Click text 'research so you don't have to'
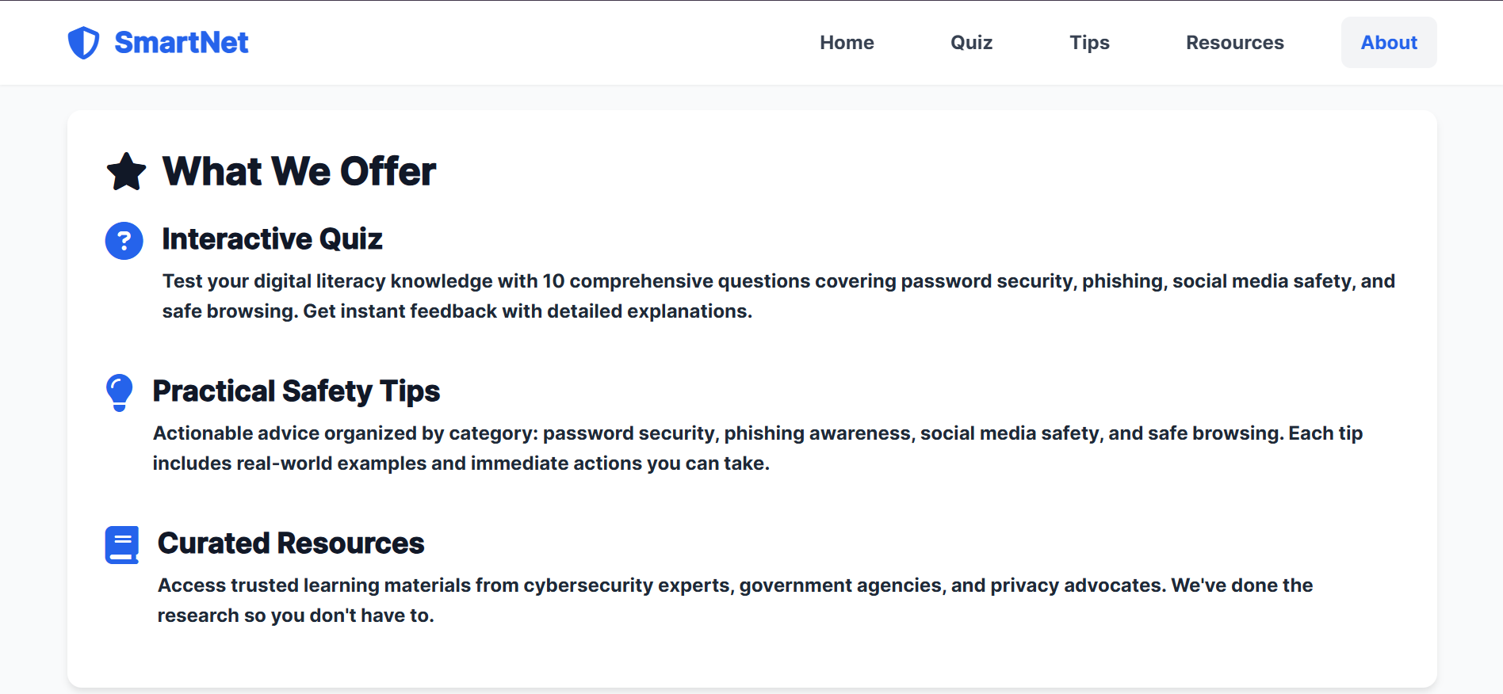Viewport: 1503px width, 694px height. coord(293,616)
